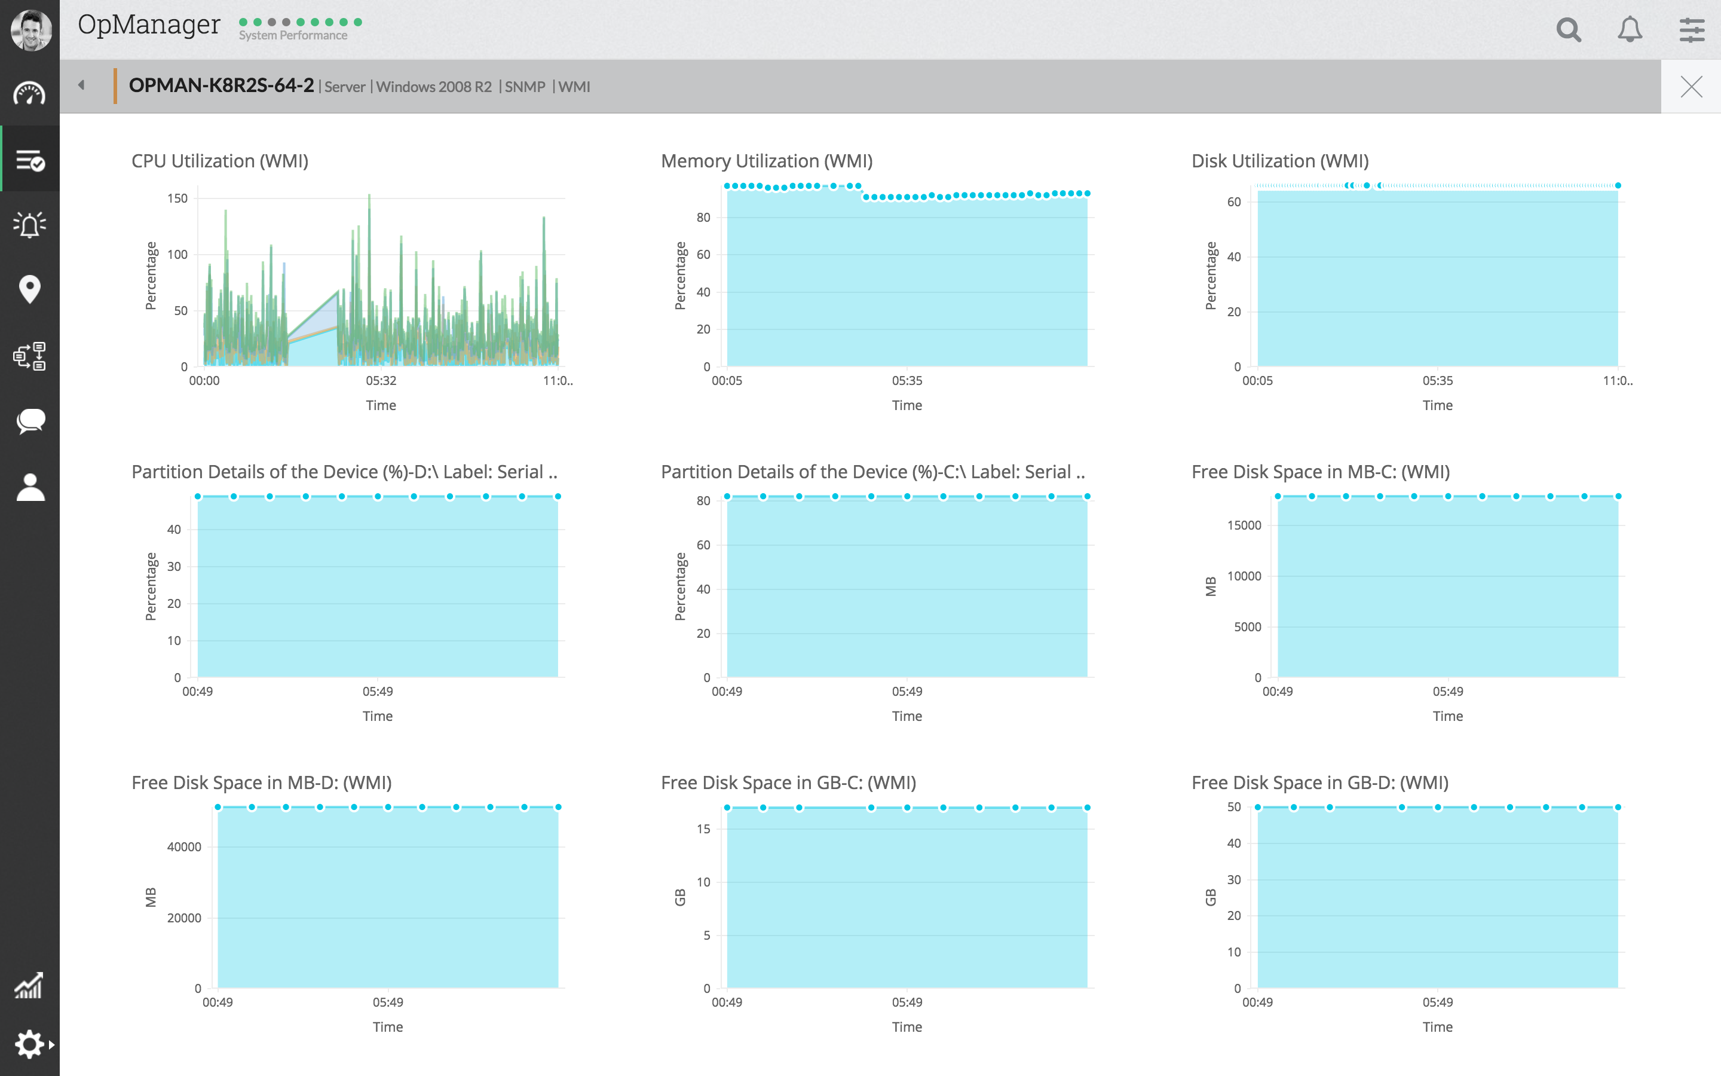
Task: Click the last Disk Utilization data point
Action: tap(1618, 186)
